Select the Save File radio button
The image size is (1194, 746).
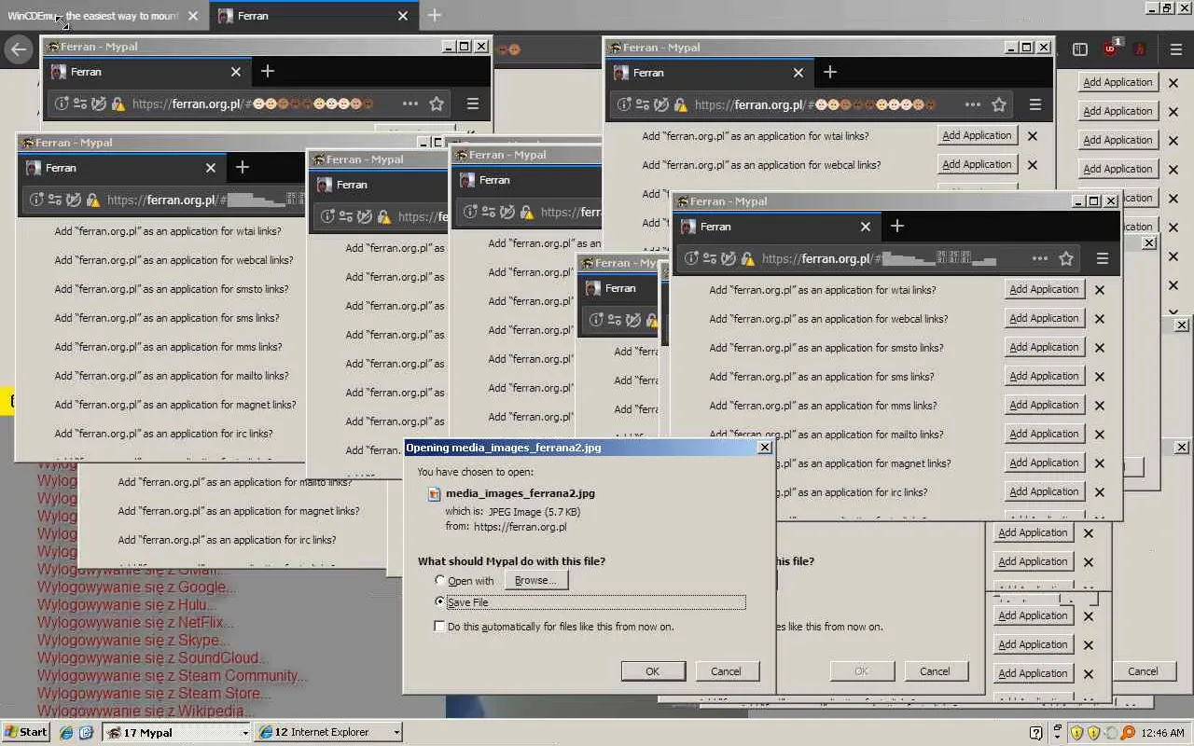coord(440,601)
